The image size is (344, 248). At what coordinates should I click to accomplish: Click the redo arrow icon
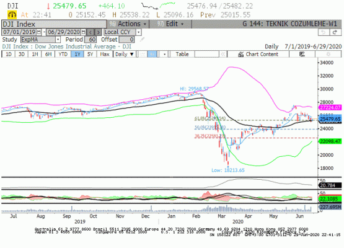(335, 32)
